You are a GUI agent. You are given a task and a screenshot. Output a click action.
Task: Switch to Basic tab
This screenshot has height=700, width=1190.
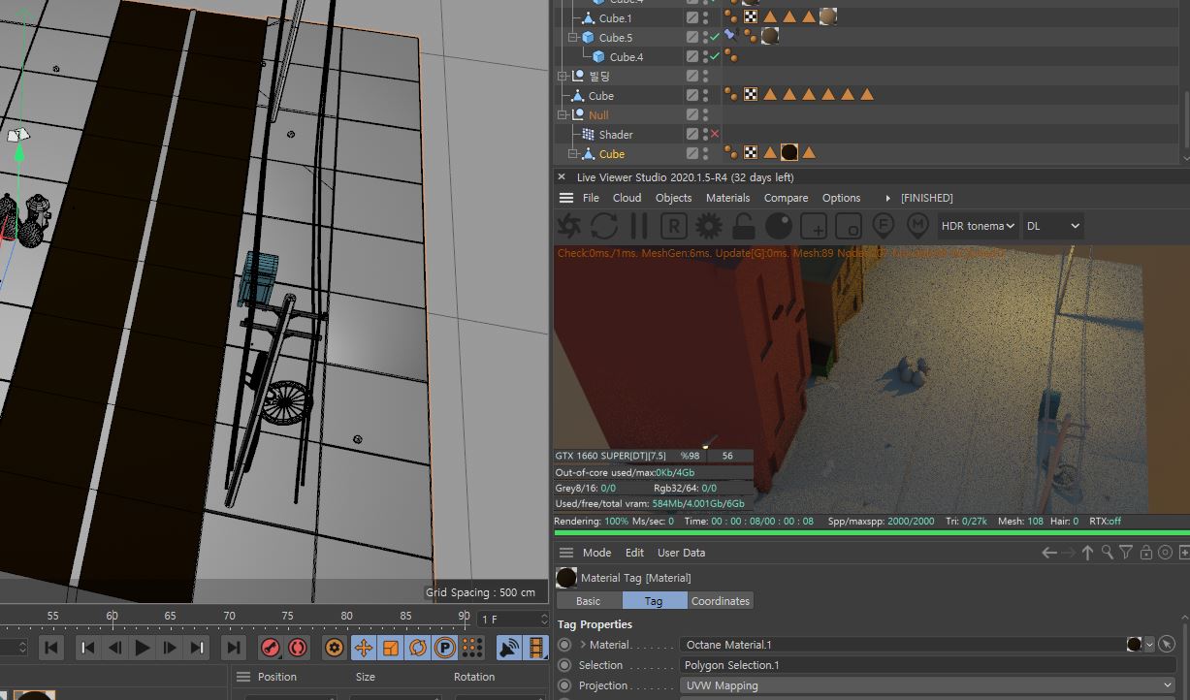588,601
